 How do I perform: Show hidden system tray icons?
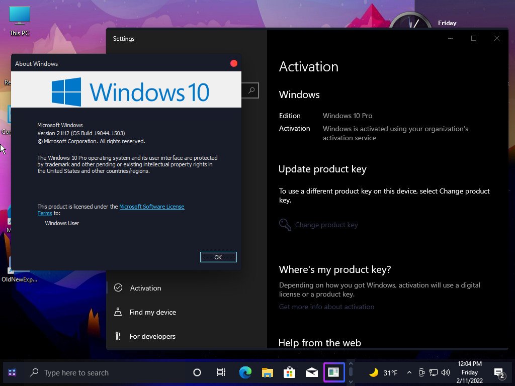click(x=409, y=372)
